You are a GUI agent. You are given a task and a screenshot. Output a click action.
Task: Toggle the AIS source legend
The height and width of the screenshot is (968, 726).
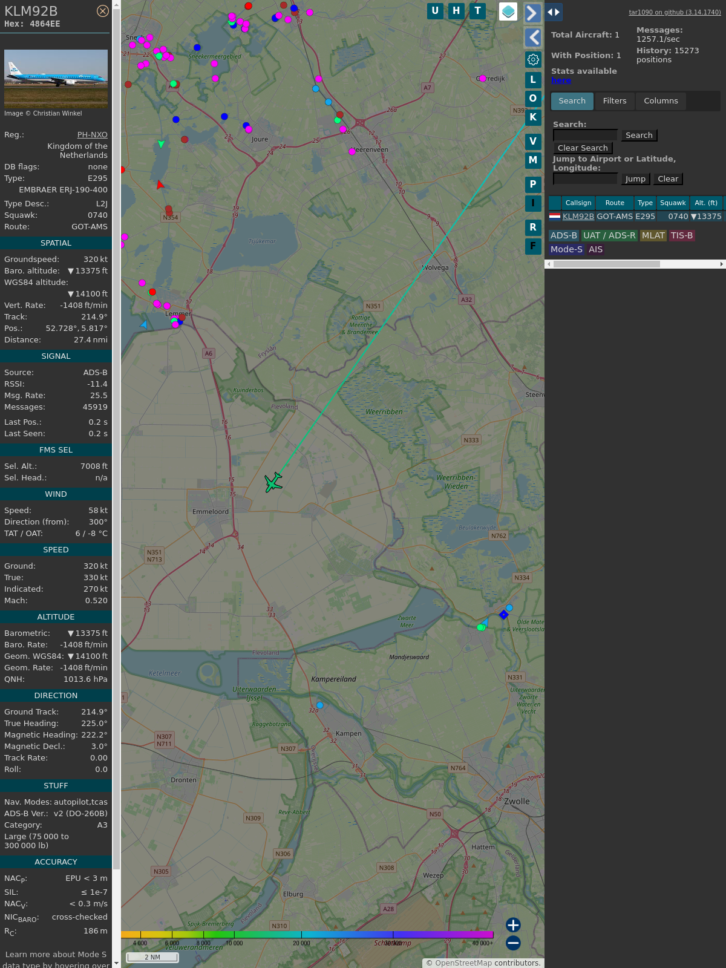click(595, 249)
